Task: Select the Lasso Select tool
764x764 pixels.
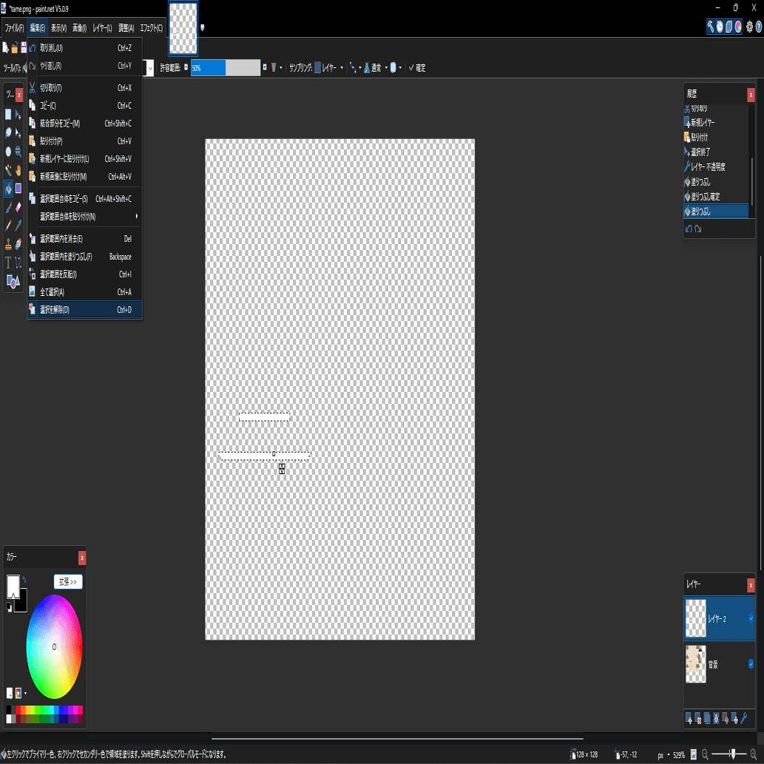Action: point(8,133)
